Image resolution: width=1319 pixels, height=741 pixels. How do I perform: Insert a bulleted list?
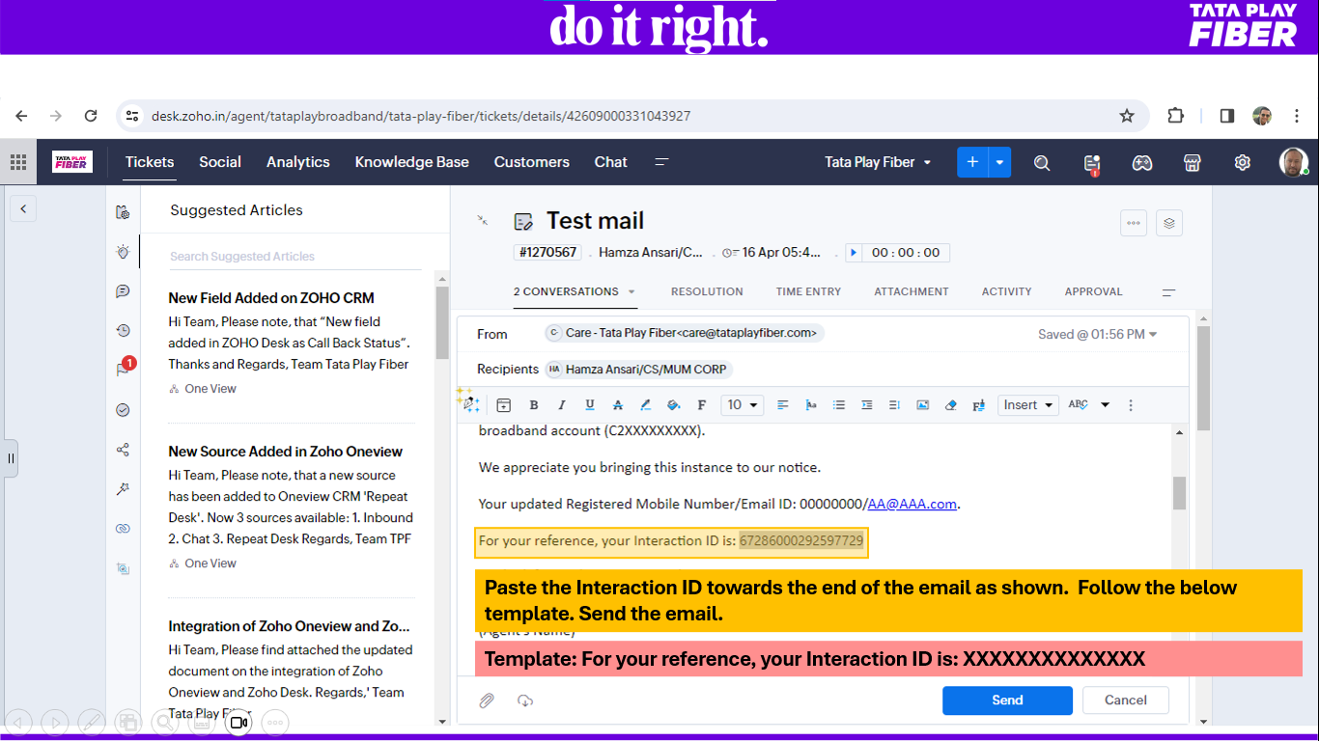coord(839,405)
